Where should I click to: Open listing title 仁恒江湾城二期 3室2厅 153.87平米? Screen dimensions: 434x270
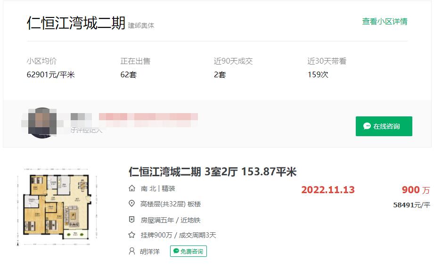tap(213, 172)
